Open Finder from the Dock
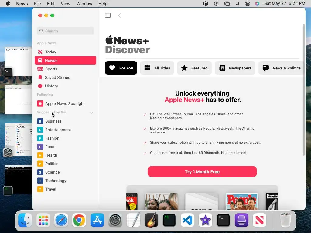This screenshot has width=311, height=233. 25,220
